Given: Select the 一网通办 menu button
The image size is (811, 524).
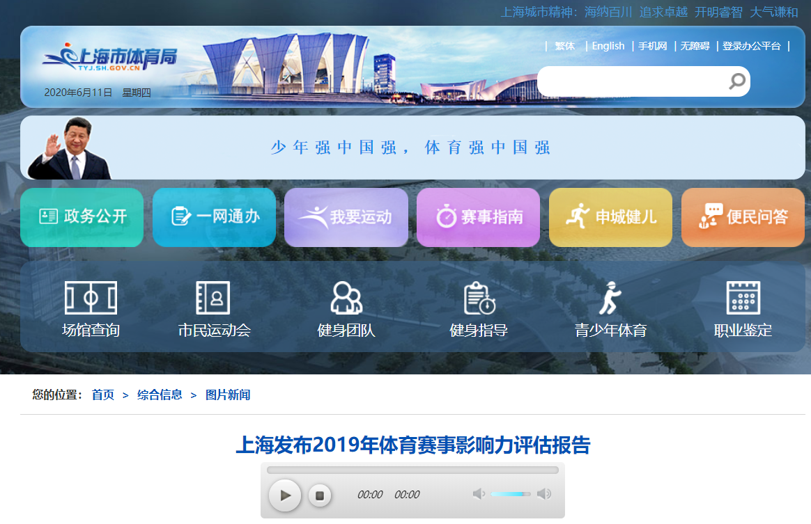Looking at the screenshot, I should [214, 217].
